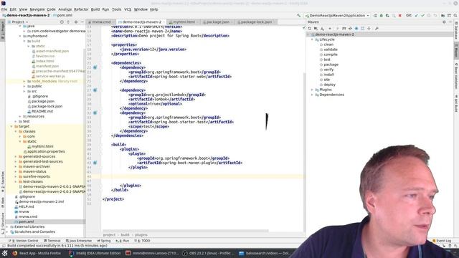
Task: Click the Maven download sources icon
Action: tap(322, 29)
